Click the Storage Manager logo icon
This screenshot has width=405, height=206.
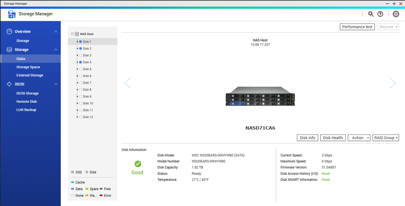point(12,14)
